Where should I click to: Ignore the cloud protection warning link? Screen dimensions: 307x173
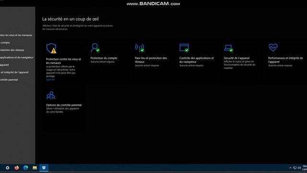click(x=50, y=80)
